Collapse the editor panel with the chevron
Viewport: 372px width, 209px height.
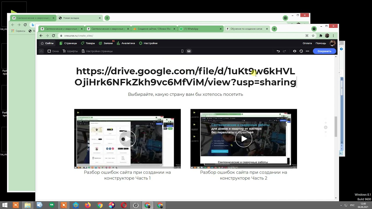[41, 51]
